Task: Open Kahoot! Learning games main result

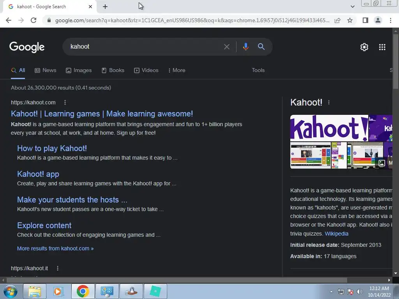Action: [x=102, y=114]
